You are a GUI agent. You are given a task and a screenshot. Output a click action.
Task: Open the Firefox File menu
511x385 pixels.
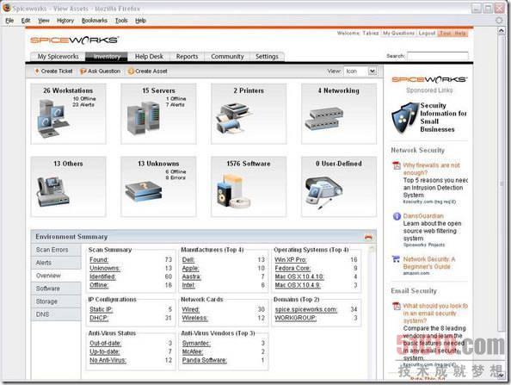click(x=9, y=21)
